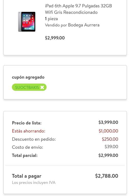Visit the Bodega Aurrera seller link

coord(84,25)
